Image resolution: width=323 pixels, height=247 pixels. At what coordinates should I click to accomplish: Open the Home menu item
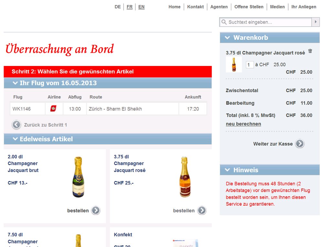pos(174,7)
